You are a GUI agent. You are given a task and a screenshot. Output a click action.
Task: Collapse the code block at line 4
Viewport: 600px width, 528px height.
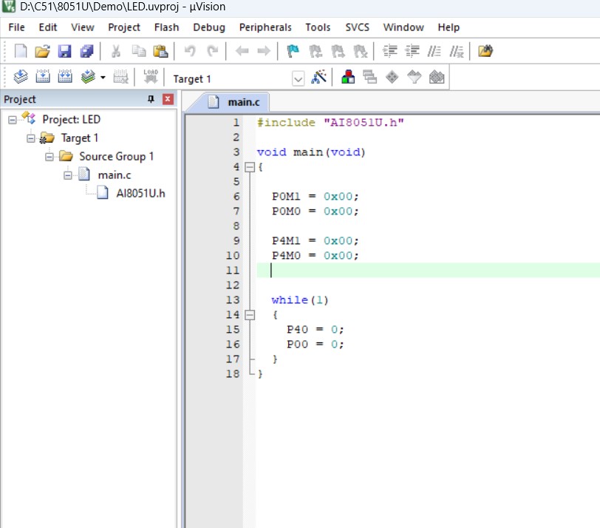[x=250, y=167]
